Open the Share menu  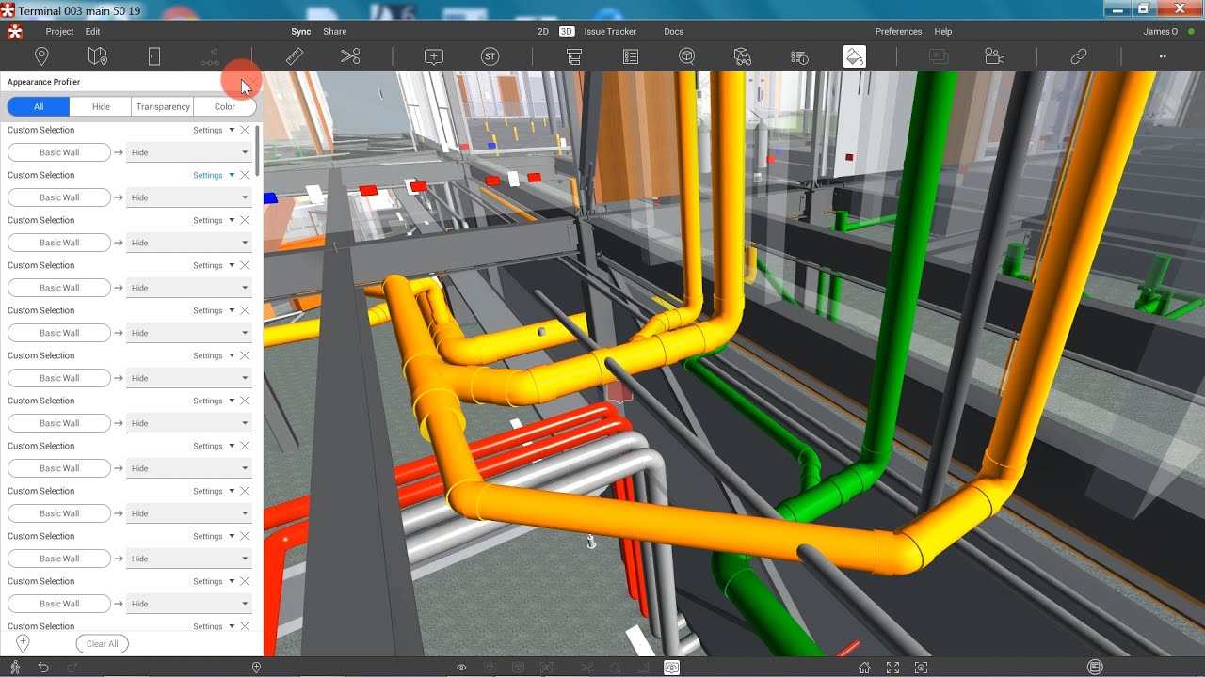pyautogui.click(x=334, y=31)
